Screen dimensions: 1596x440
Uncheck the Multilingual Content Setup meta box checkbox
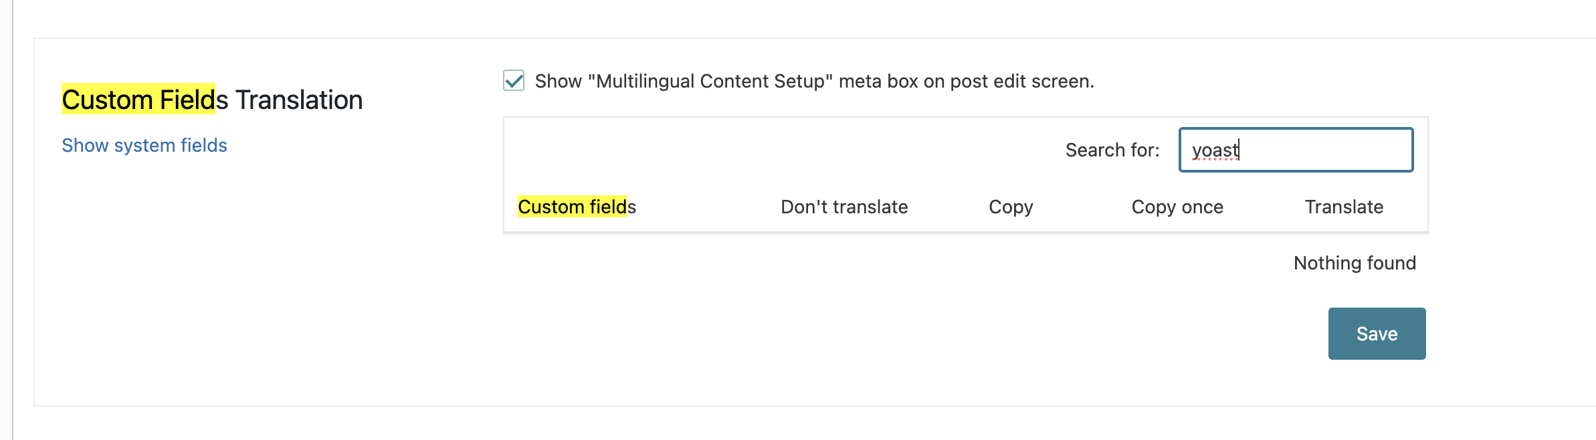point(514,81)
